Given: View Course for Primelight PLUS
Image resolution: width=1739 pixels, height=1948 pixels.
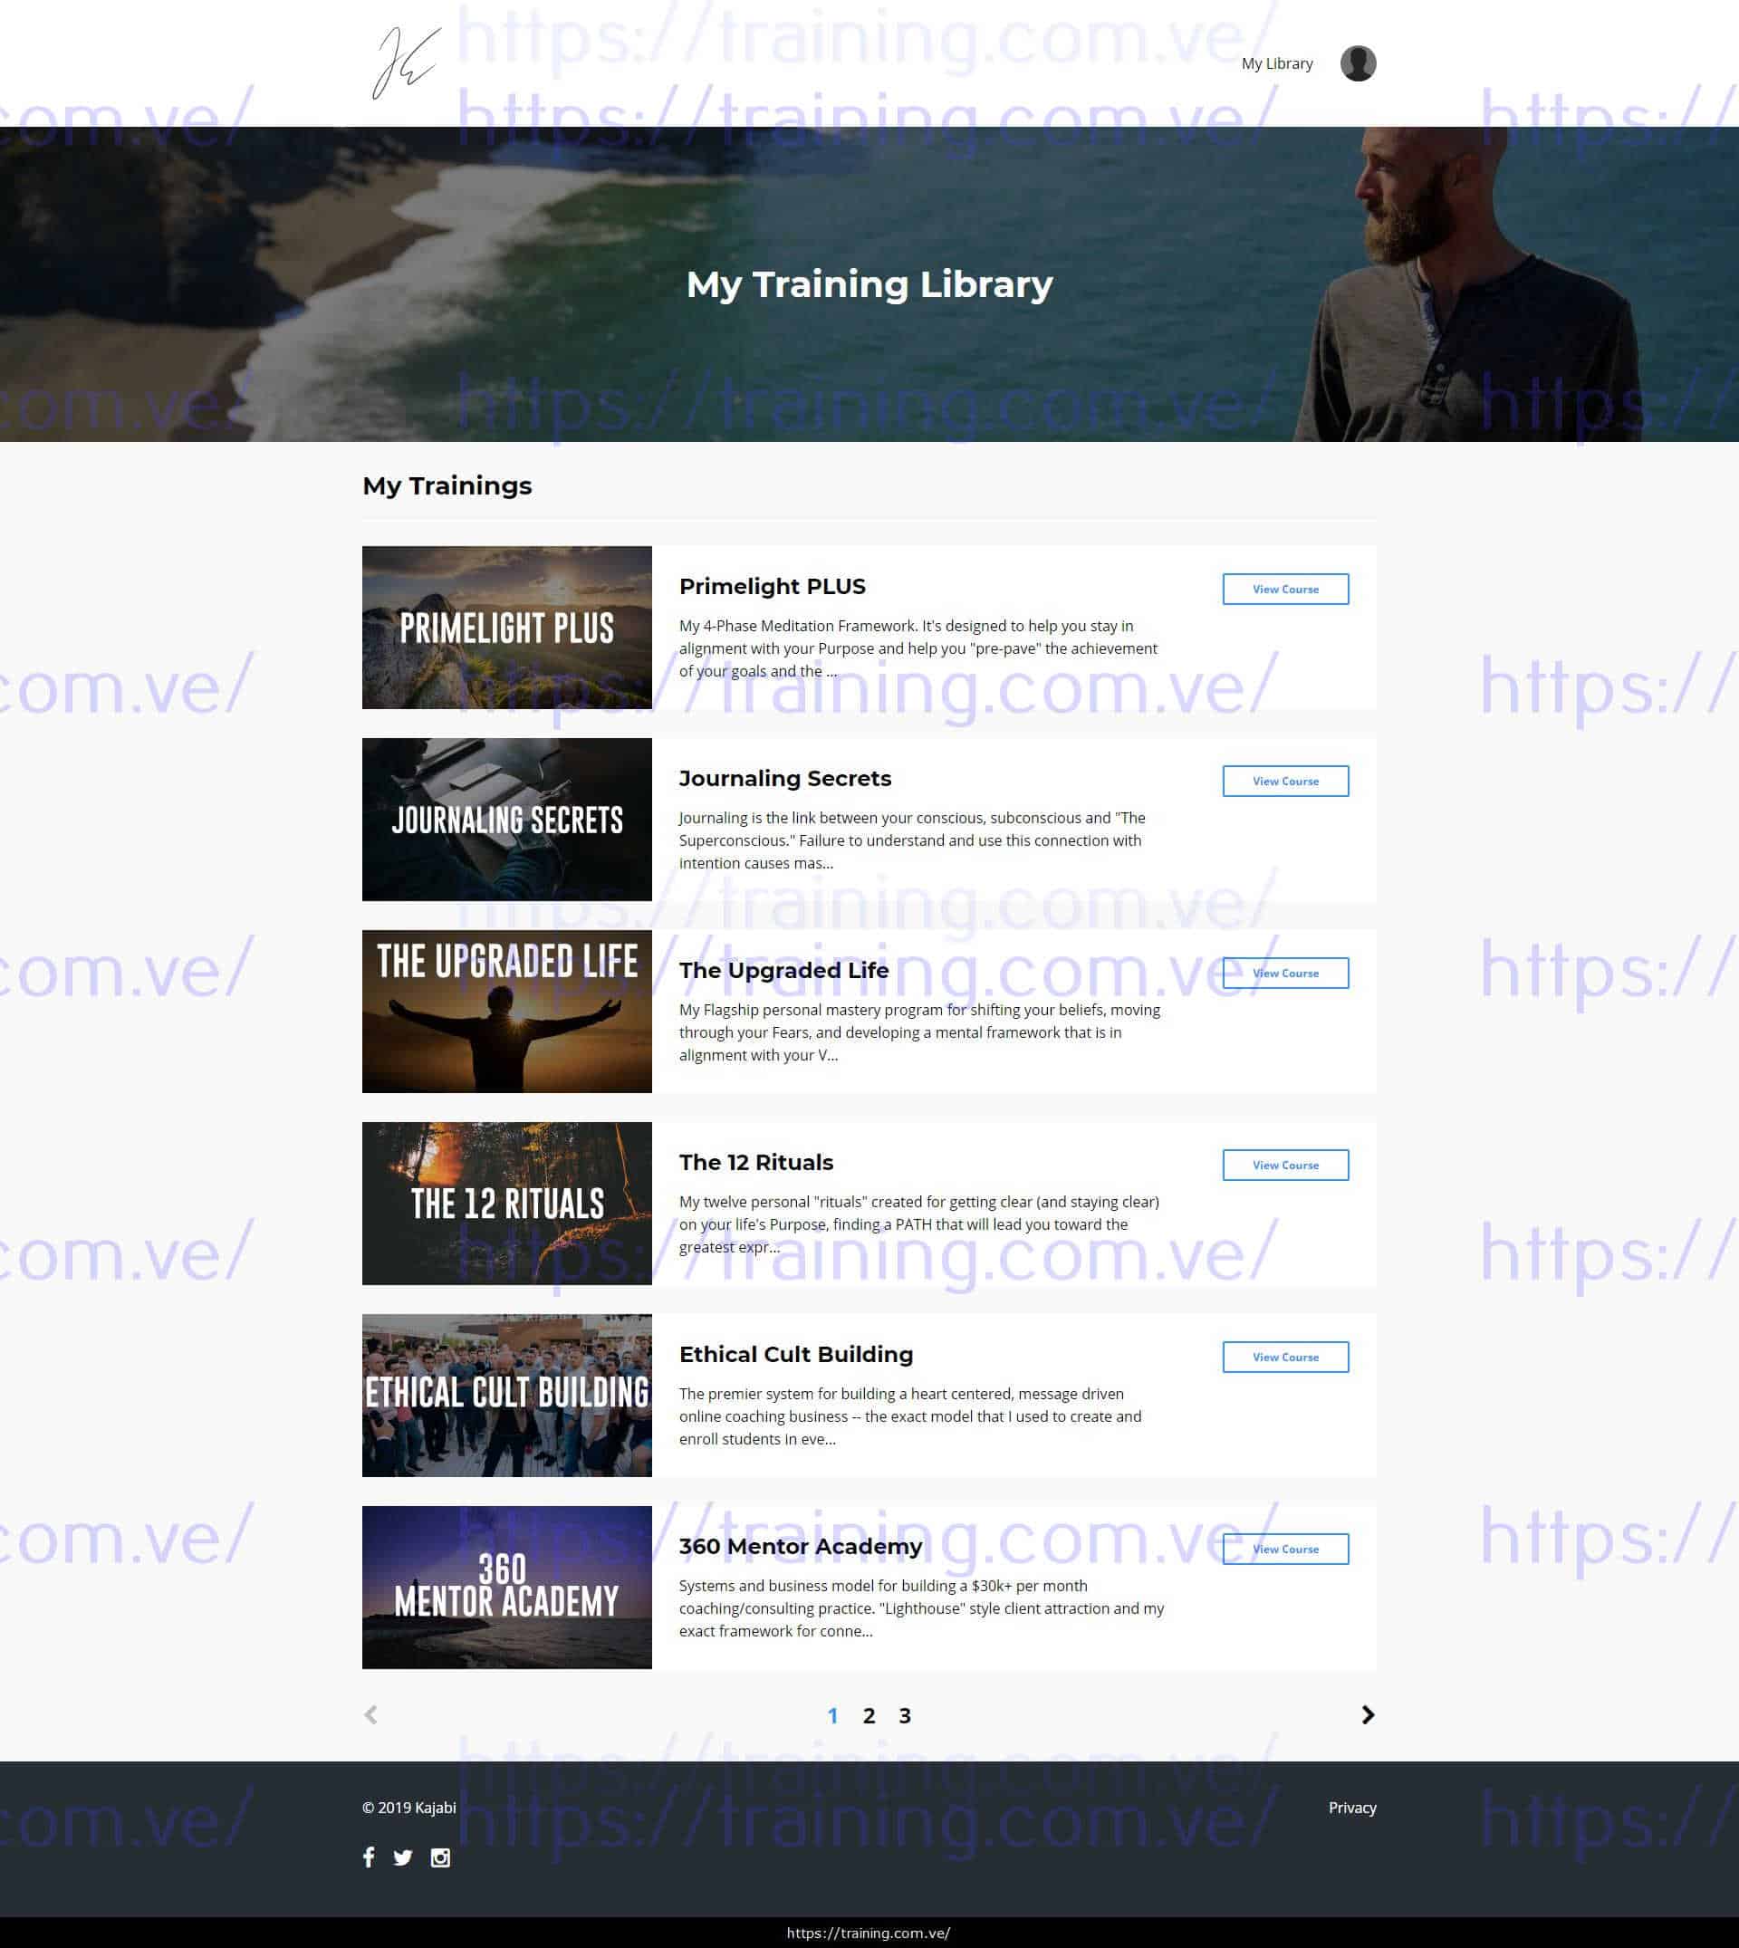Looking at the screenshot, I should pyautogui.click(x=1285, y=589).
